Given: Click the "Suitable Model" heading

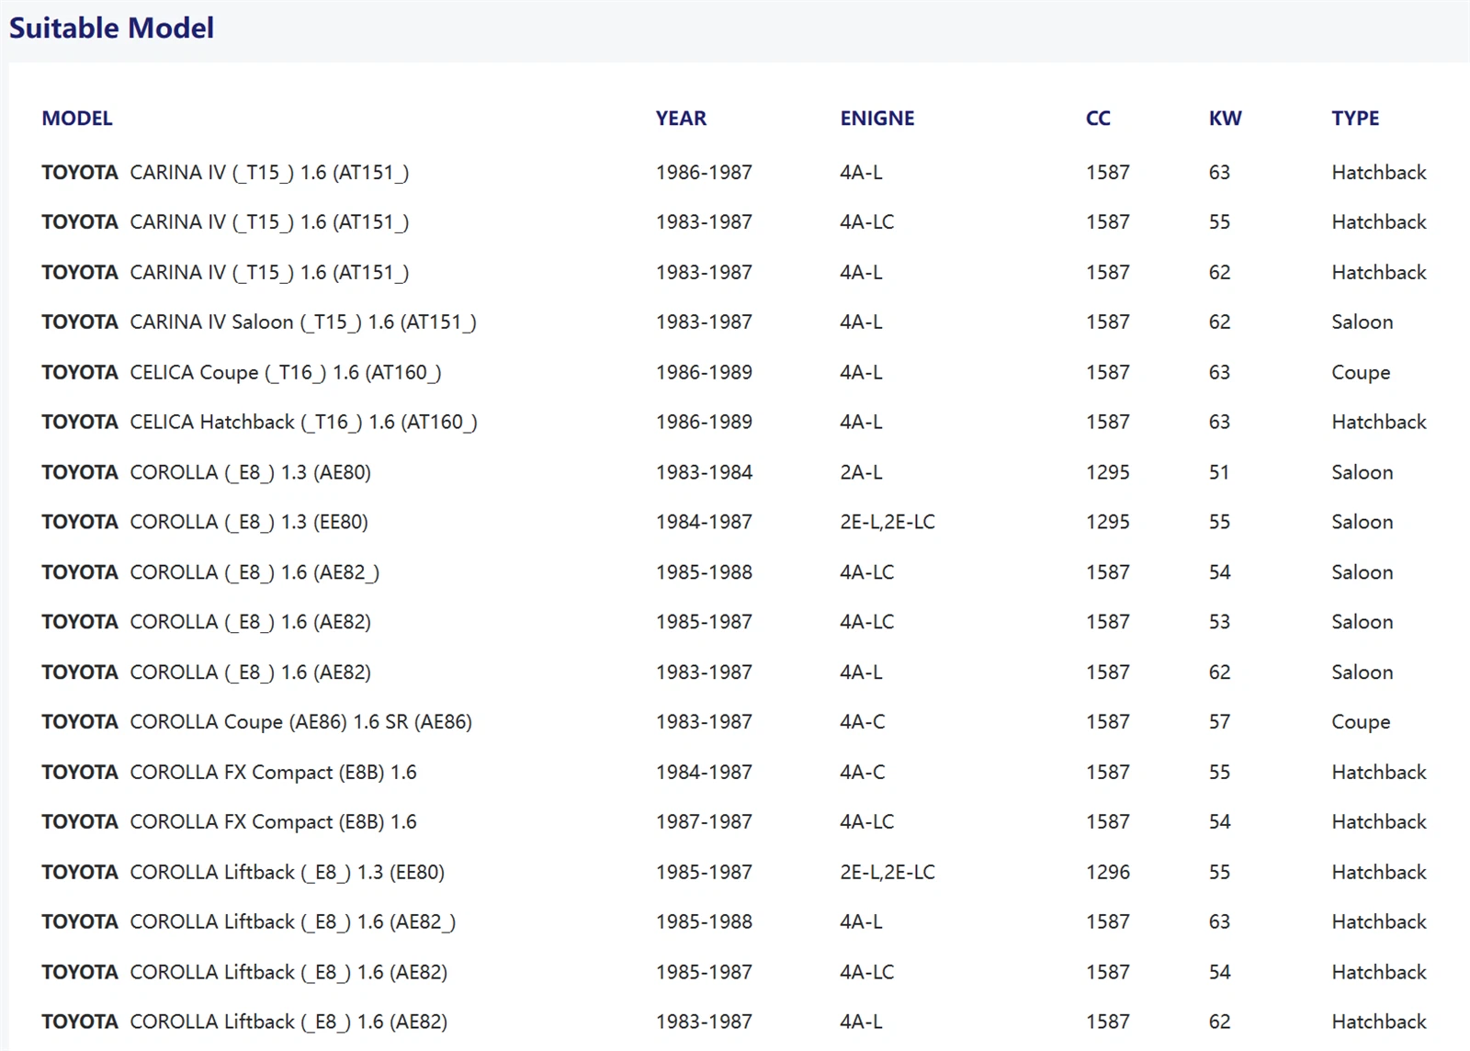Looking at the screenshot, I should click(x=111, y=28).
